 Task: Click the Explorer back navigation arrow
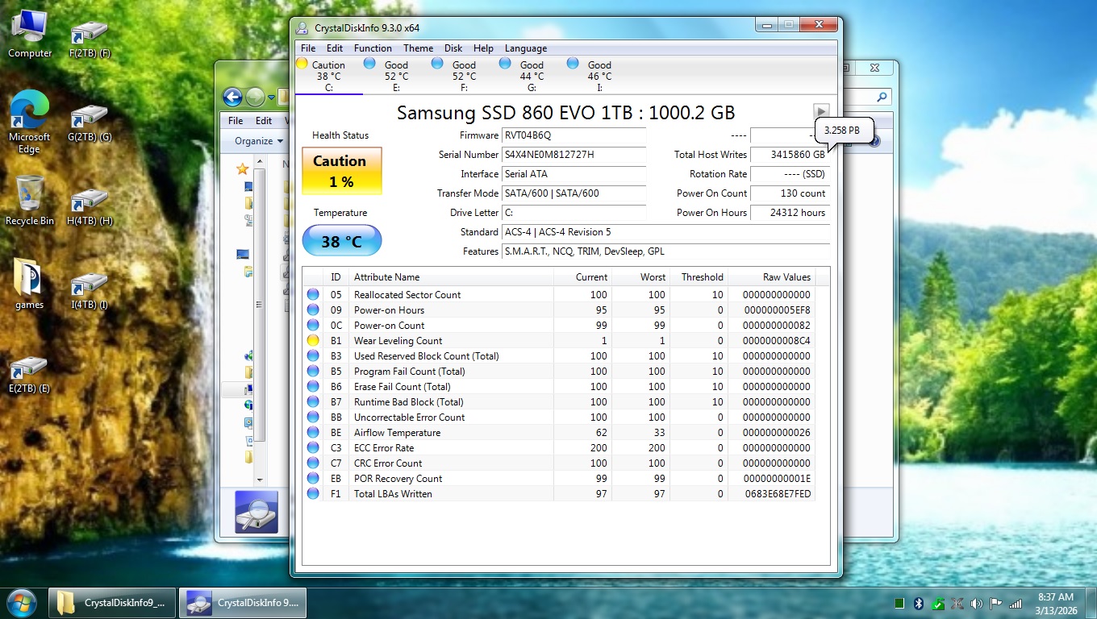(x=232, y=98)
